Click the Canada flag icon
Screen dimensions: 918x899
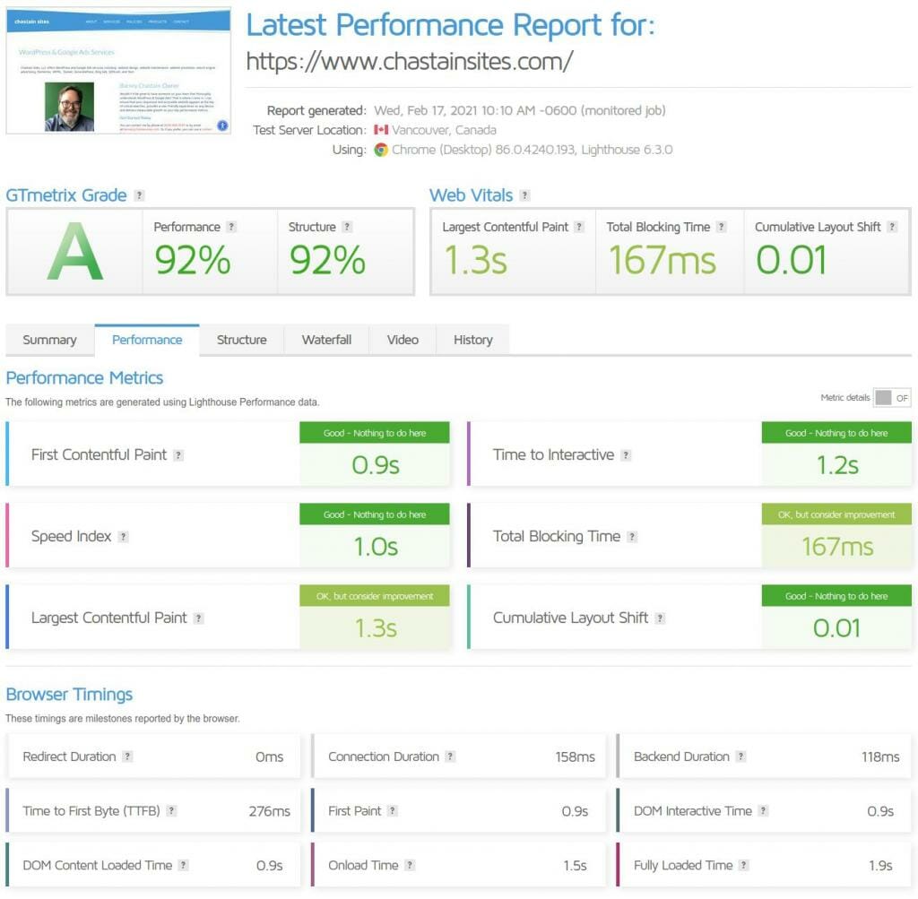tap(381, 130)
